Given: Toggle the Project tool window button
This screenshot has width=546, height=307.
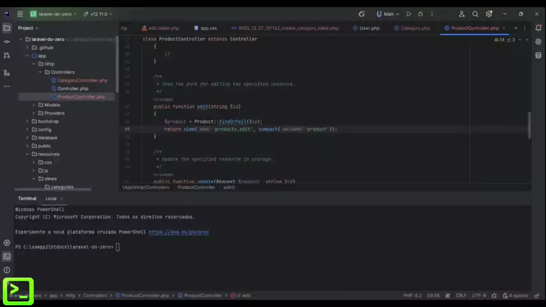Looking at the screenshot, I should 7,28.
